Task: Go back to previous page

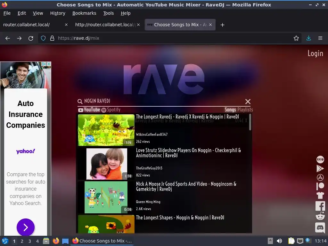Action: click(x=8, y=38)
